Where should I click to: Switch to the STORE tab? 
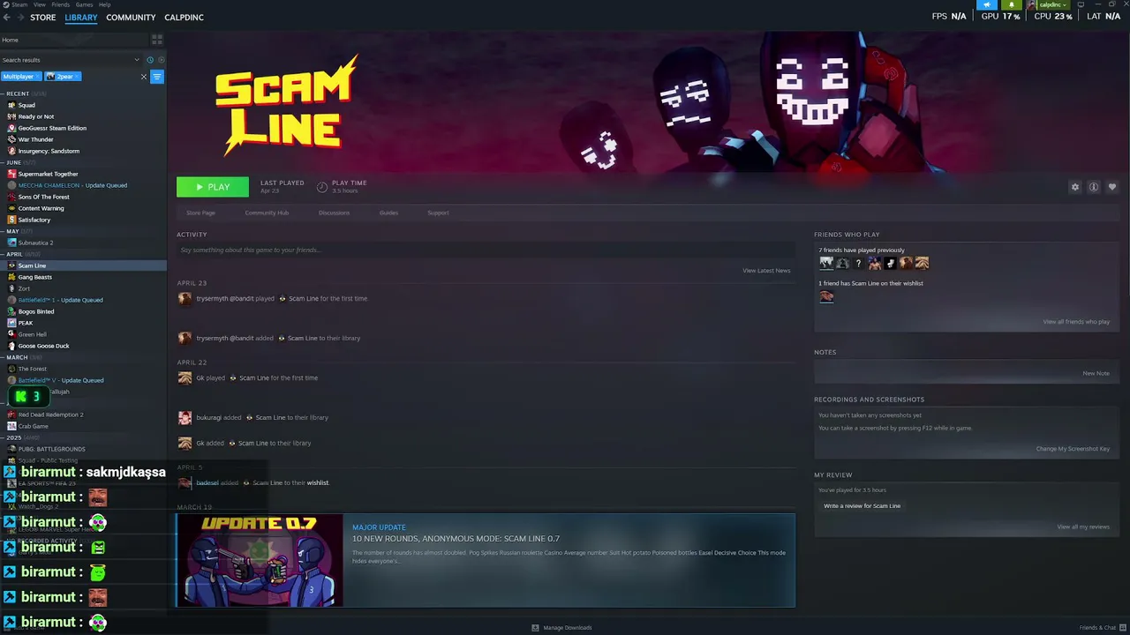[x=42, y=18]
